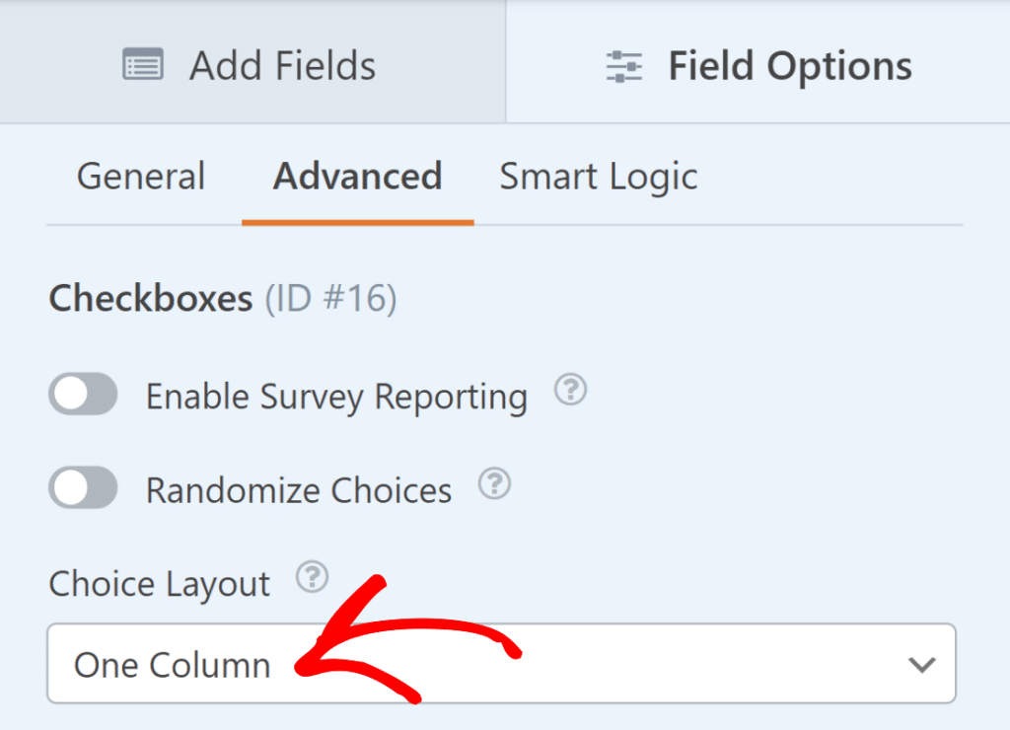Click the Randomize Choices label
Viewport: 1010px width, 730px height.
pyautogui.click(x=298, y=488)
